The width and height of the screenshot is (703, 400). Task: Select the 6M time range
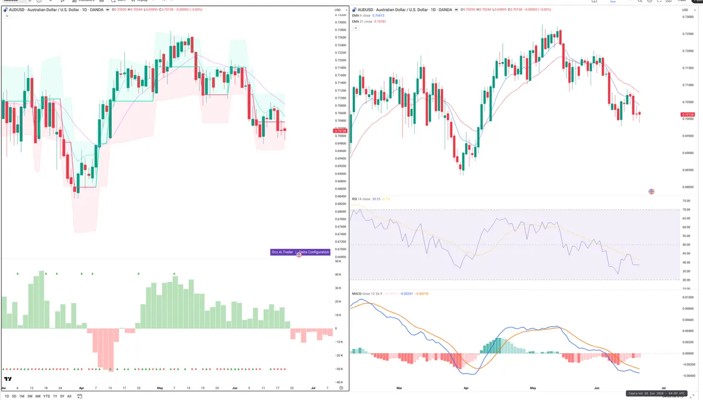point(38,396)
